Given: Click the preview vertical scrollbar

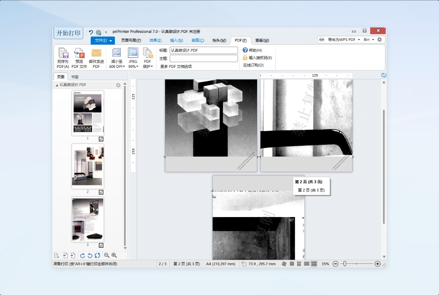Looking at the screenshot, I should coord(384,166).
